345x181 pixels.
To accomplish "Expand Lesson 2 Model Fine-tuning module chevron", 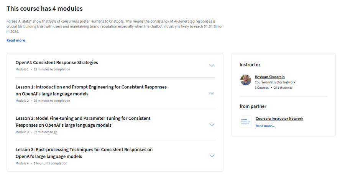I will (x=212, y=124).
